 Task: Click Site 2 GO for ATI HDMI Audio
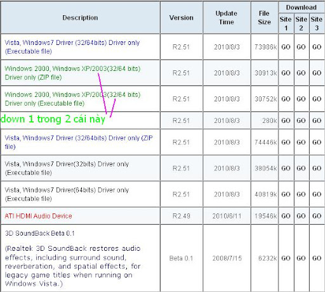[x=301, y=216]
